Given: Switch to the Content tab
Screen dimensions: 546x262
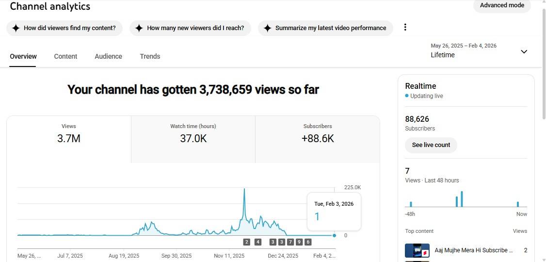Looking at the screenshot, I should 65,56.
